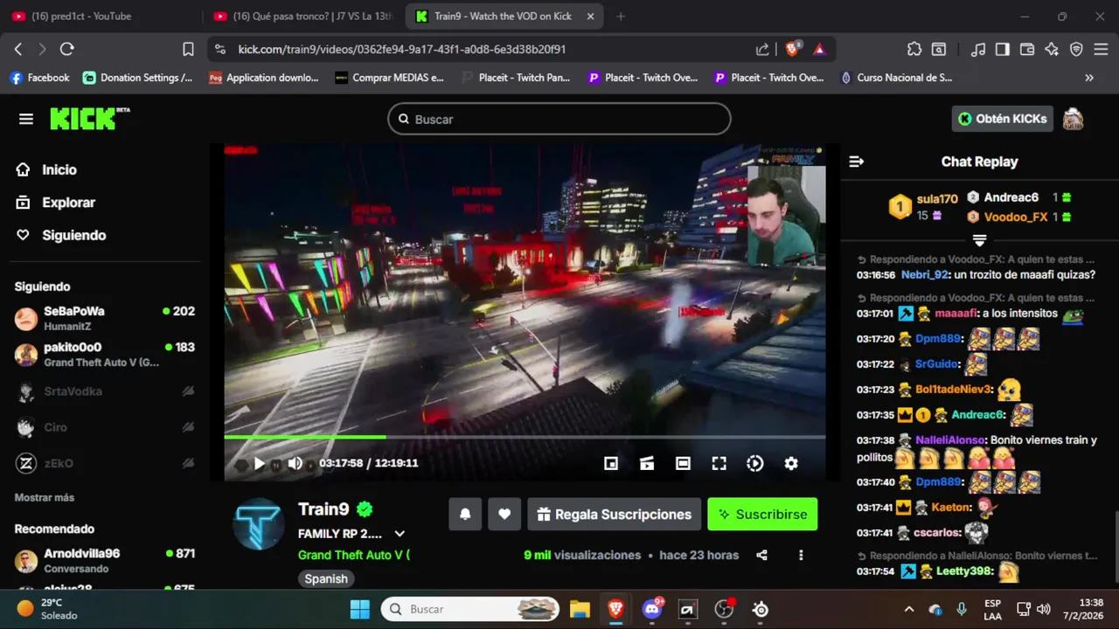Open Brave media music-note control
The width and height of the screenshot is (1119, 629).
coord(979,50)
